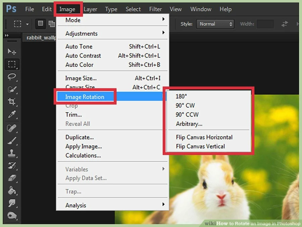Image resolution: width=302 pixels, height=227 pixels.
Task: Rotate image 90° CCW
Action: coord(209,114)
